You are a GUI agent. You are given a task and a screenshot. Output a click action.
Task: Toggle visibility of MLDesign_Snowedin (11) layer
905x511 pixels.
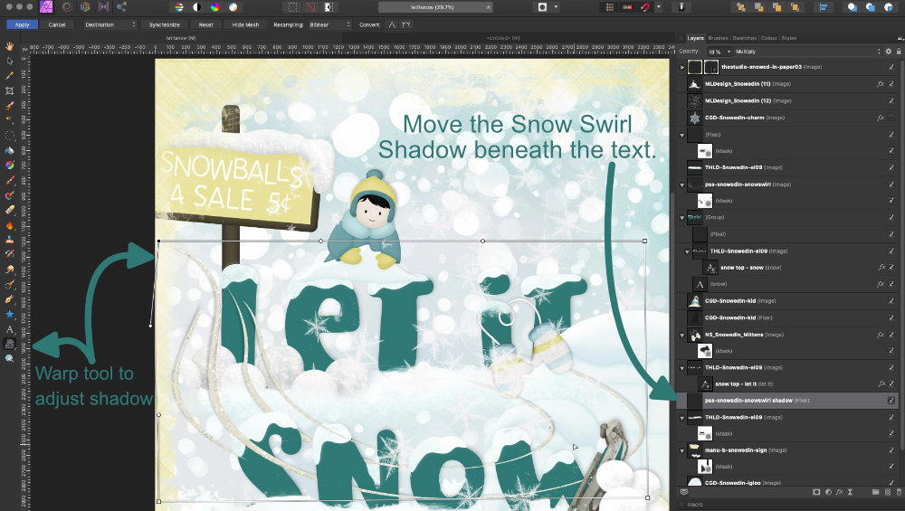click(891, 83)
